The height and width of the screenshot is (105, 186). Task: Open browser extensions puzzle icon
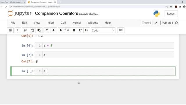[180, 7]
